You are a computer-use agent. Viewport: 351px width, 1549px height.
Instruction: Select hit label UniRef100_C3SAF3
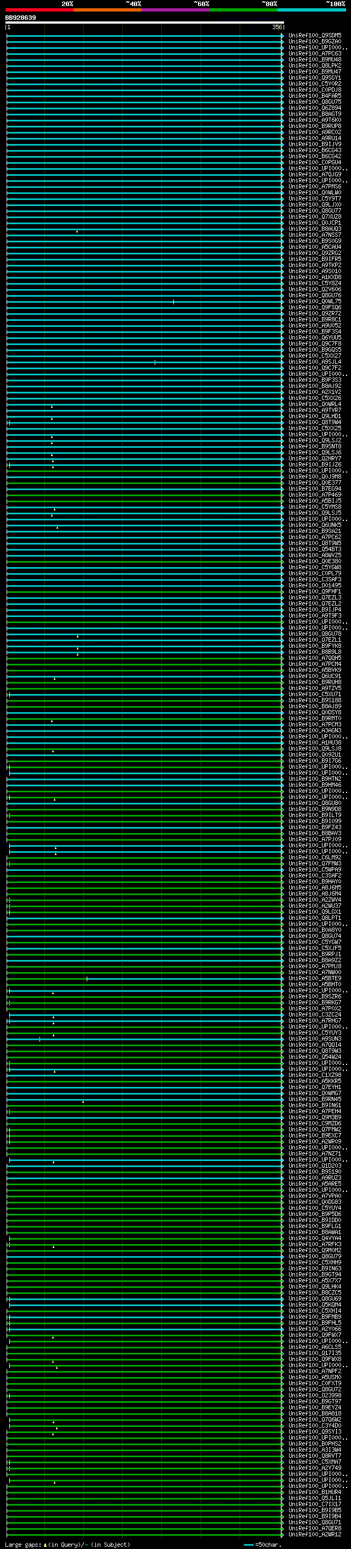[x=315, y=579]
